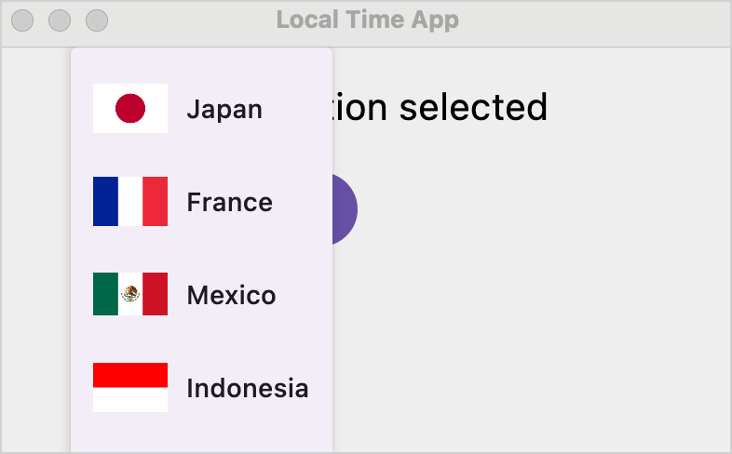Click the red band of Indonesia's flag
Viewport: 732px width, 454px height.
pyautogui.click(x=130, y=375)
